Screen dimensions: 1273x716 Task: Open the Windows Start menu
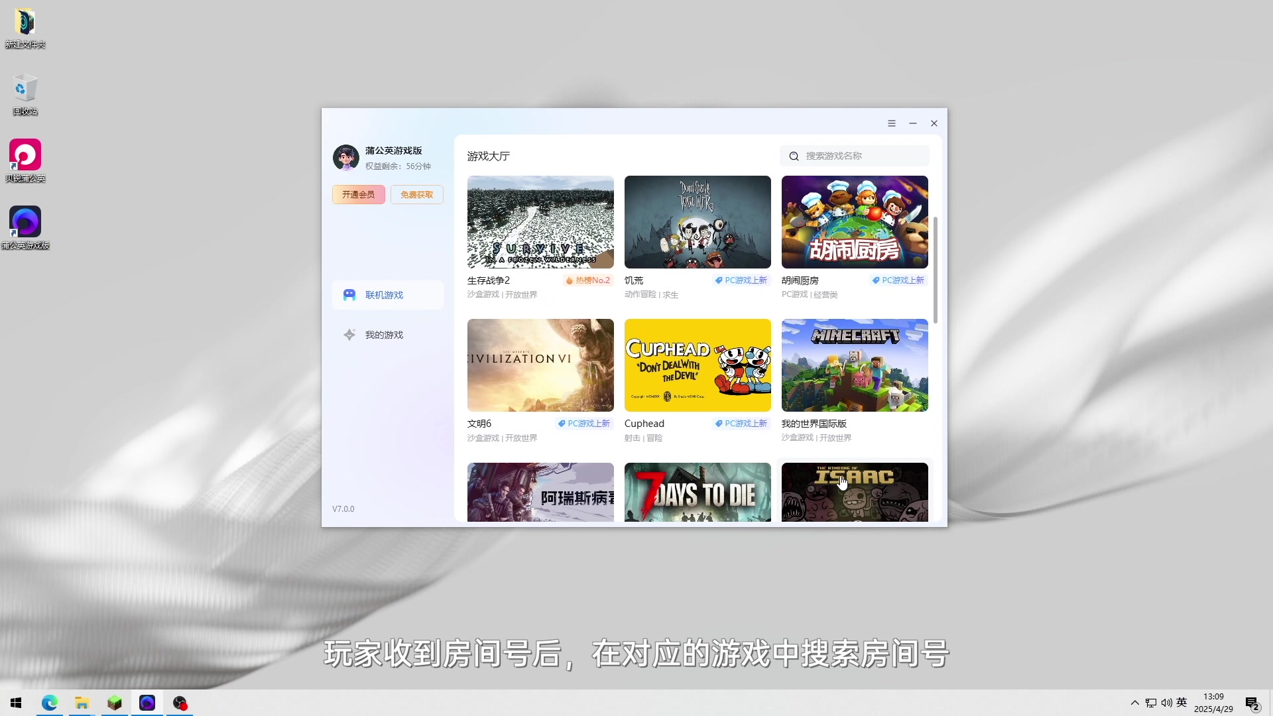tap(16, 703)
